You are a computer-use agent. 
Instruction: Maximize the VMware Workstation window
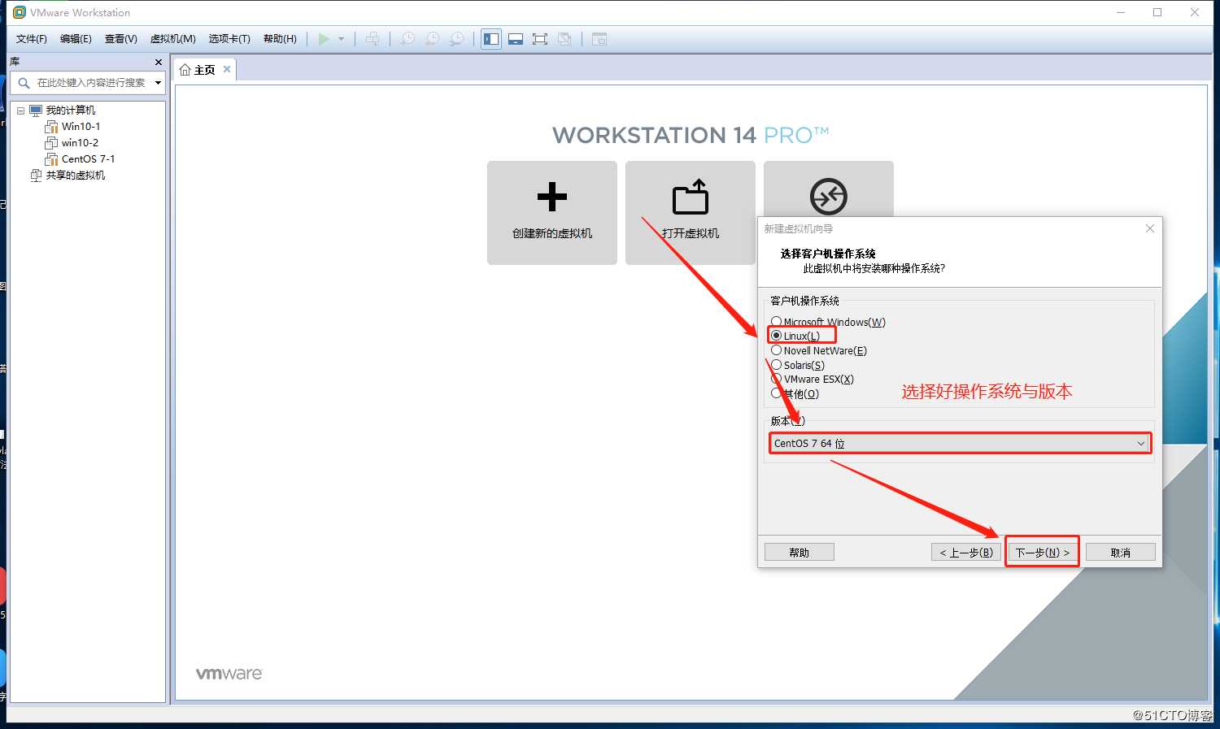pos(1157,12)
